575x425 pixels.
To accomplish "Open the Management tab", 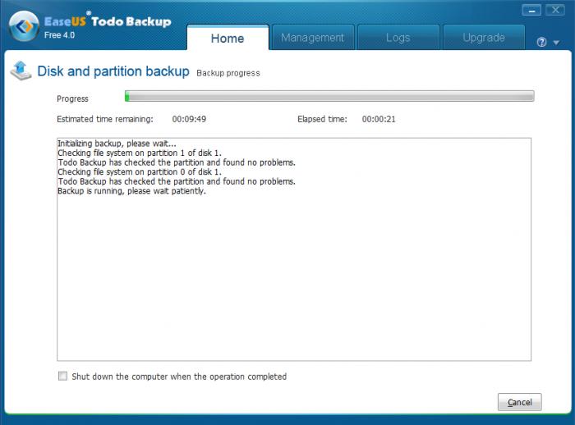I will (312, 38).
